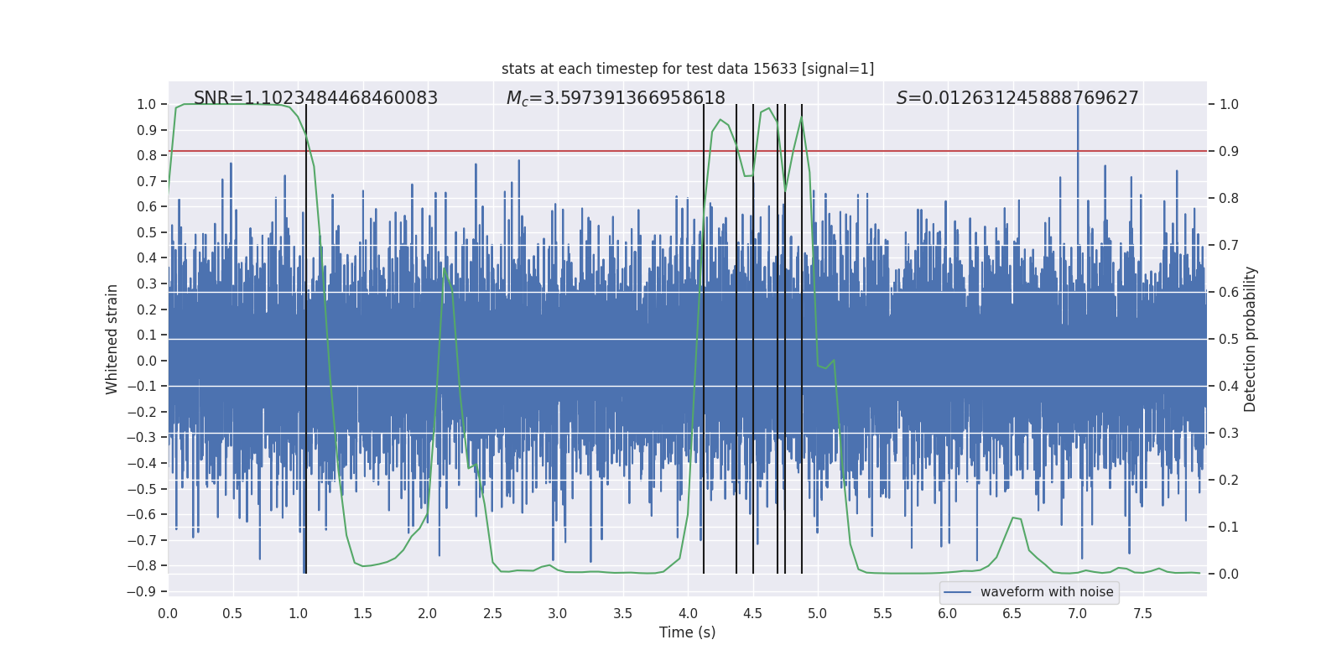Click the plot title mentioning test data 15633

point(688,69)
